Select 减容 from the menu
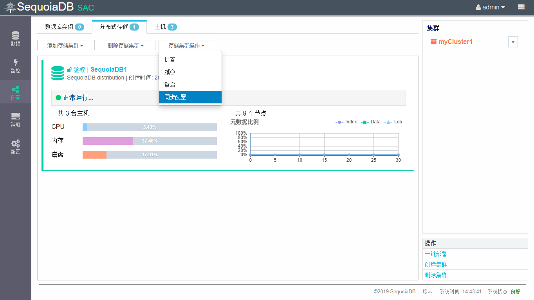This screenshot has height=300, width=534. (190, 72)
